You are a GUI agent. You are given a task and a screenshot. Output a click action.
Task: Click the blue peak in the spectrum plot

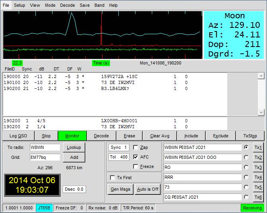pos(72,23)
